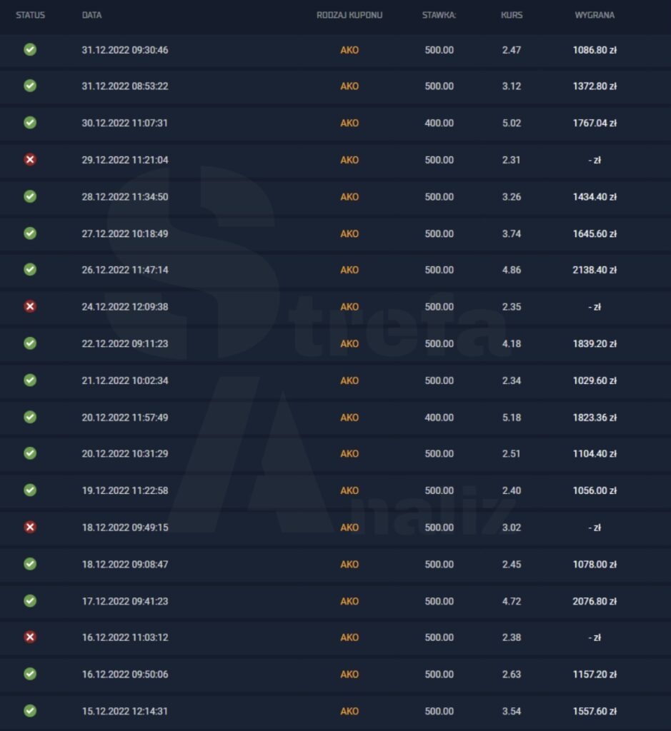The width and height of the screenshot is (671, 731).
Task: Select odds value 4.72
Action: 512,601
